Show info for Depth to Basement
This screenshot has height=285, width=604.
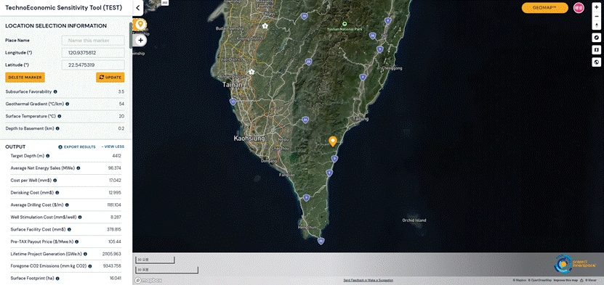click(57, 128)
